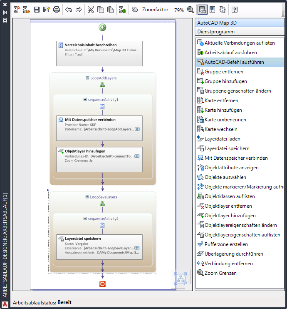Select Objektattribute anzeigen activity
Viewport: 287px width, 309px height.
tap(240, 168)
